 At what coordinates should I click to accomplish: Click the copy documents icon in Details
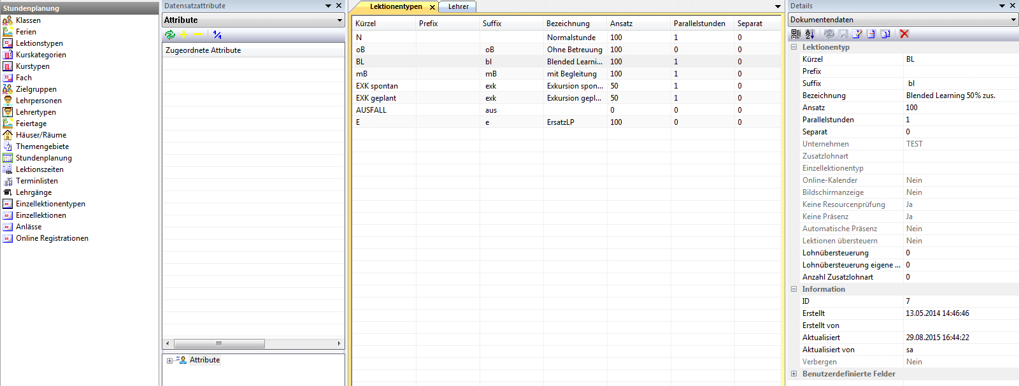pyautogui.click(x=885, y=34)
